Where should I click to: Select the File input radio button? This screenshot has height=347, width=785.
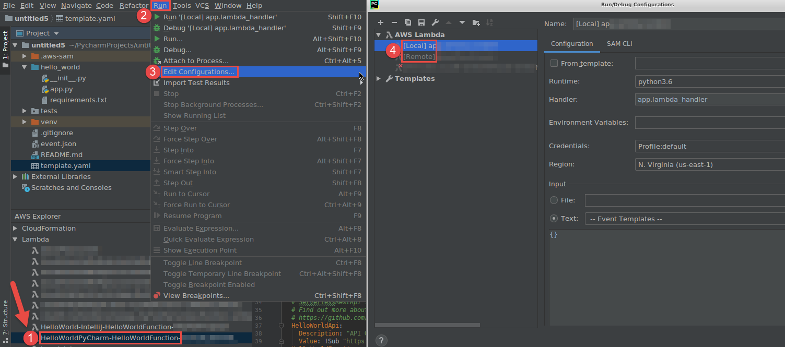pos(554,200)
